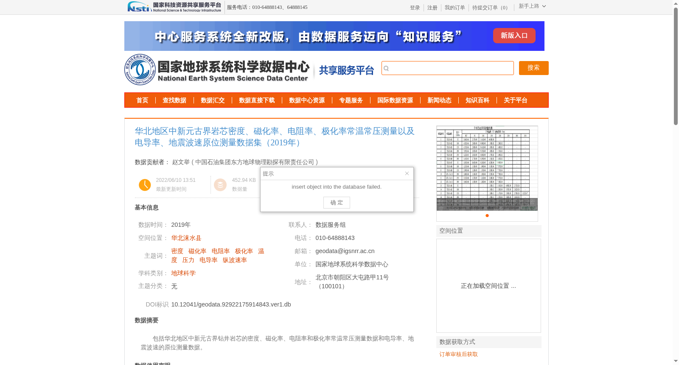Click the NSTI platform logo
679x365 pixels.
(x=174, y=7)
